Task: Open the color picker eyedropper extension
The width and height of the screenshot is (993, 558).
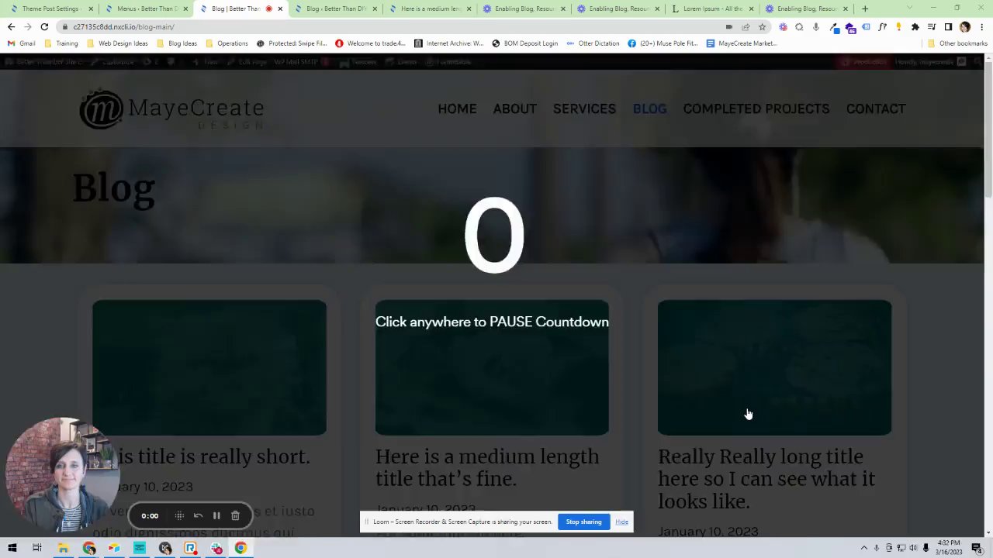Action: tap(834, 27)
